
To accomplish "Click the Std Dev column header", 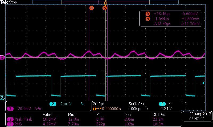I will click(159, 115).
